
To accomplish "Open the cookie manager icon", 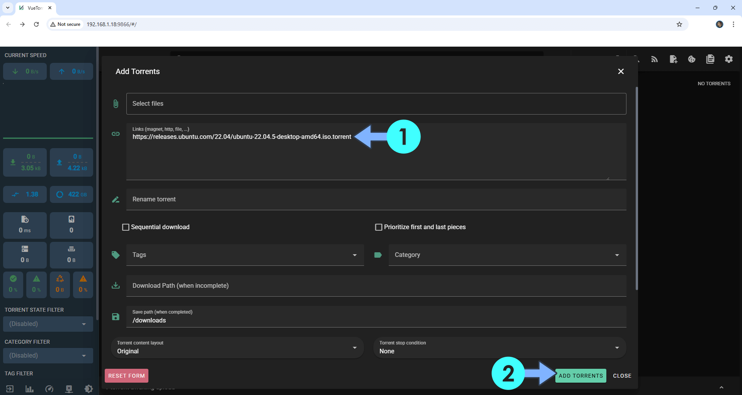I will tap(692, 59).
